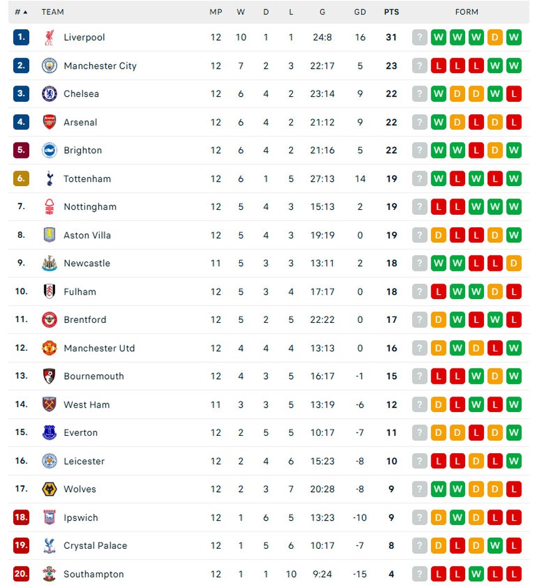537x585 pixels.
Task: Sort standings by PTS column header
Action: [392, 12]
